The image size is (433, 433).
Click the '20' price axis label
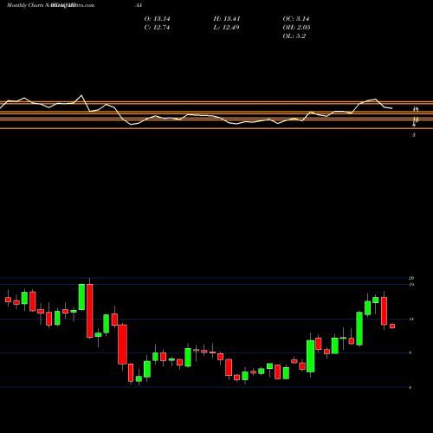point(411,278)
